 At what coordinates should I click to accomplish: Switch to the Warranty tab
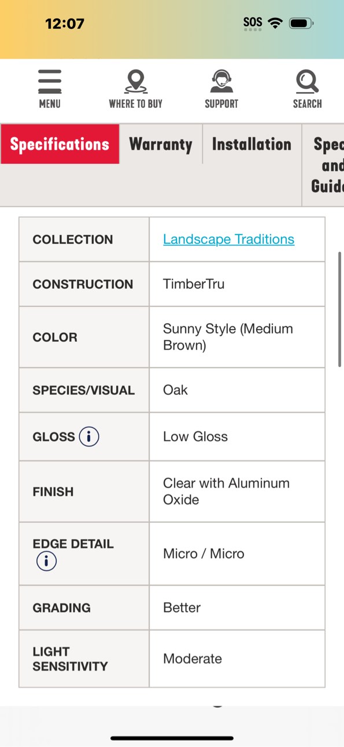161,144
